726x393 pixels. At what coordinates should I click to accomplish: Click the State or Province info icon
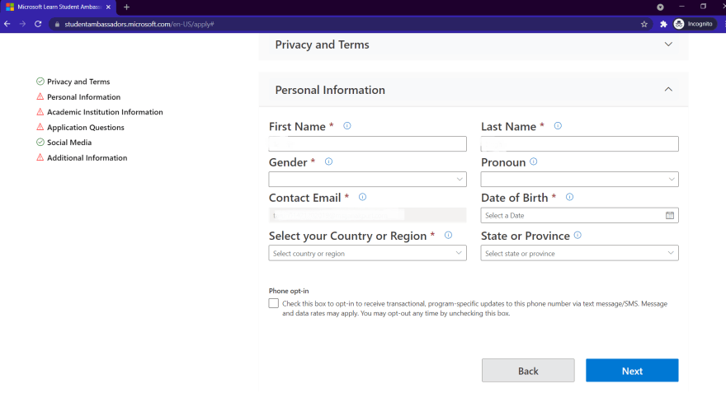point(577,235)
